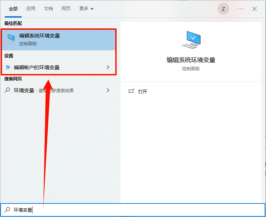Click the search box containing 环境变量
This screenshot has width=266, height=217.
[x=133, y=210]
